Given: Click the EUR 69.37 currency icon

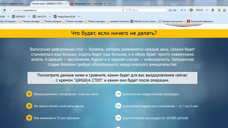Looking at the screenshot, I should (x=14, y=17).
